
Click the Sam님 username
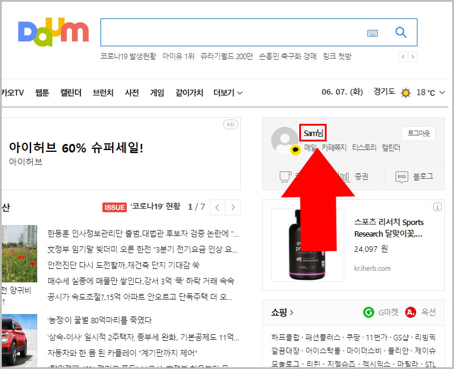click(x=313, y=133)
